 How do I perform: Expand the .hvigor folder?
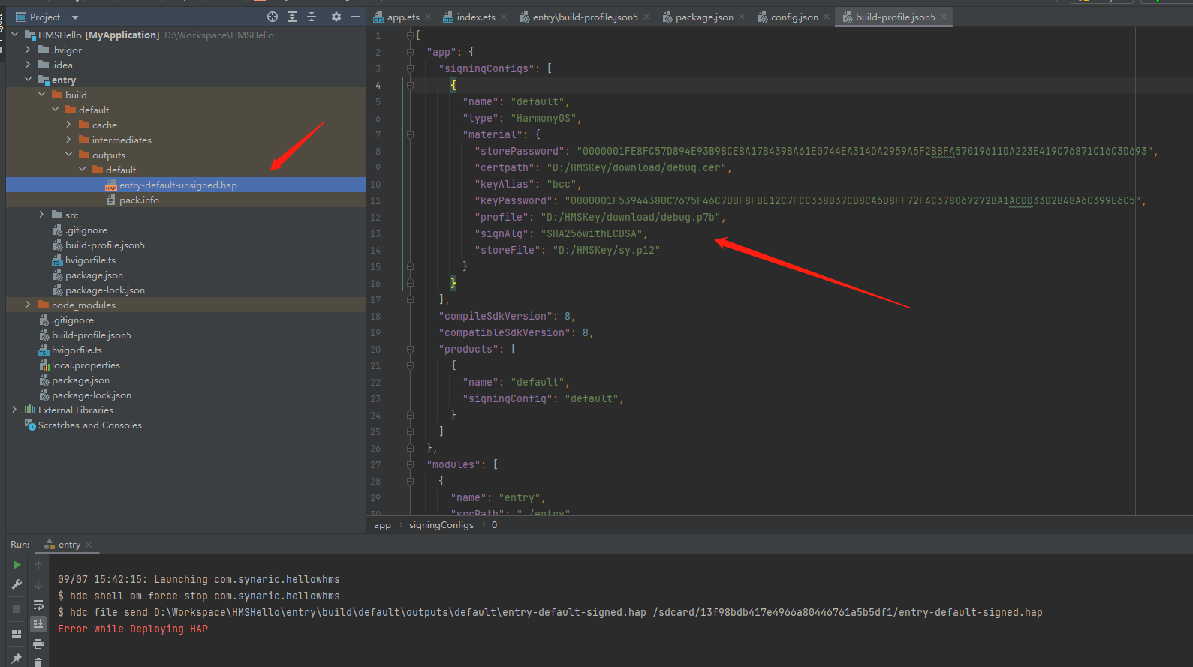29,50
